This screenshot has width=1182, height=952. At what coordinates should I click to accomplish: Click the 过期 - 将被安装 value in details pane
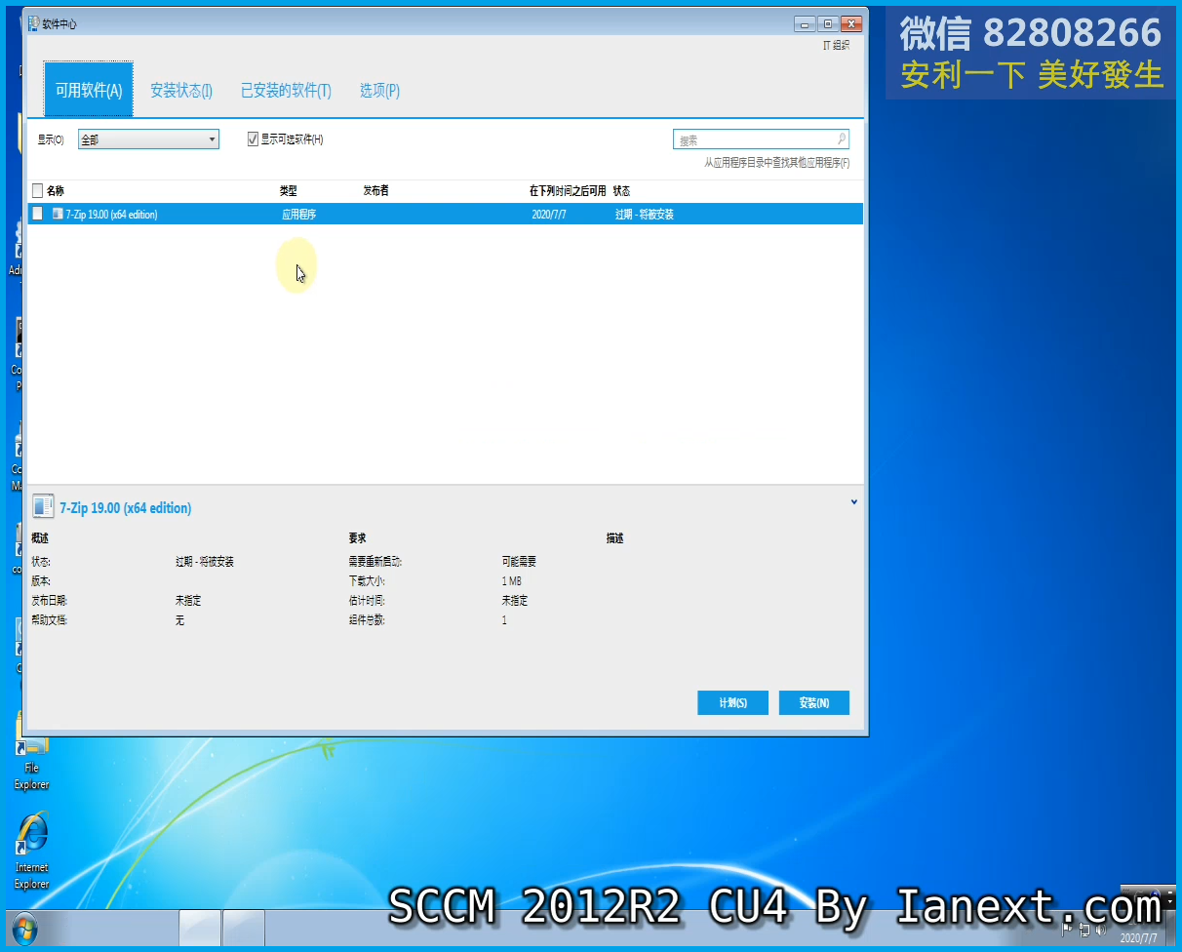click(x=205, y=562)
